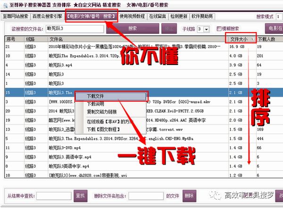This screenshot has width=283, height=208.
Task: Select row 3 www.100DYS file
Action: [144, 102]
